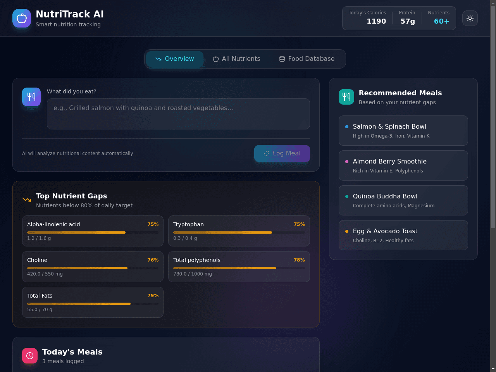Click 'AI will analyze nutritional content automatically' note
496x372 pixels.
pyautogui.click(x=77, y=153)
